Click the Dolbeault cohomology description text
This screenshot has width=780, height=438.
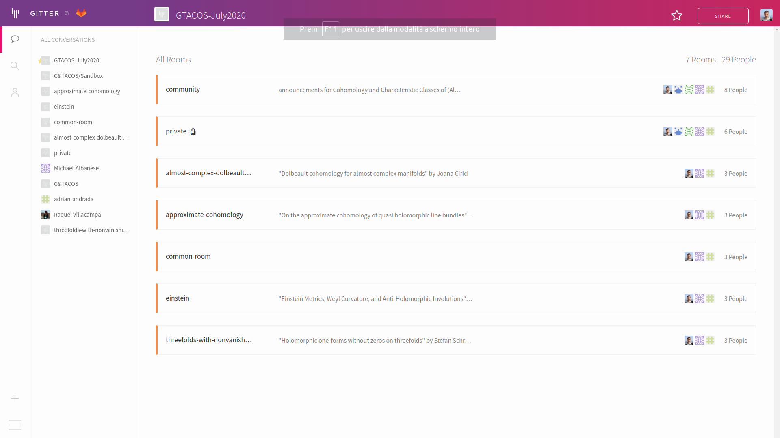373,174
